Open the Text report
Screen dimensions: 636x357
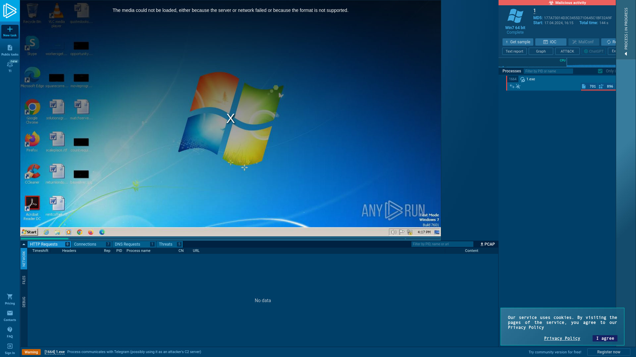pos(514,51)
